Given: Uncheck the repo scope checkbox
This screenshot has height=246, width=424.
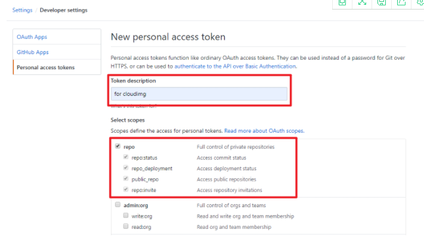Looking at the screenshot, I should point(117,146).
